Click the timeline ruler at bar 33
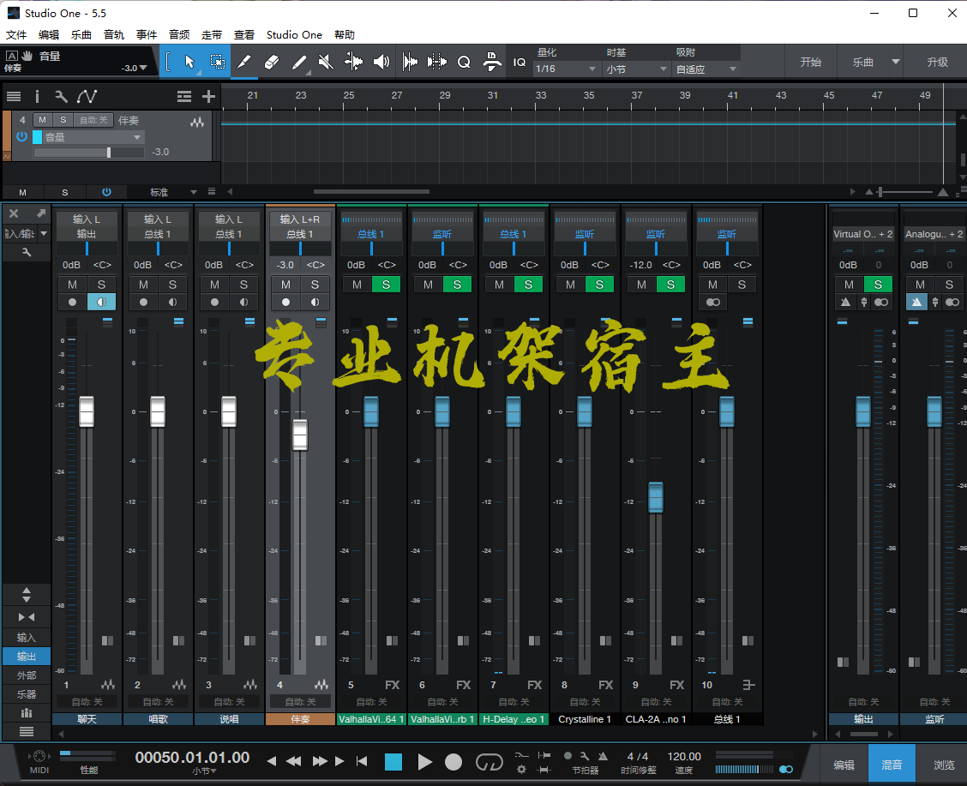The image size is (967, 786). point(540,96)
